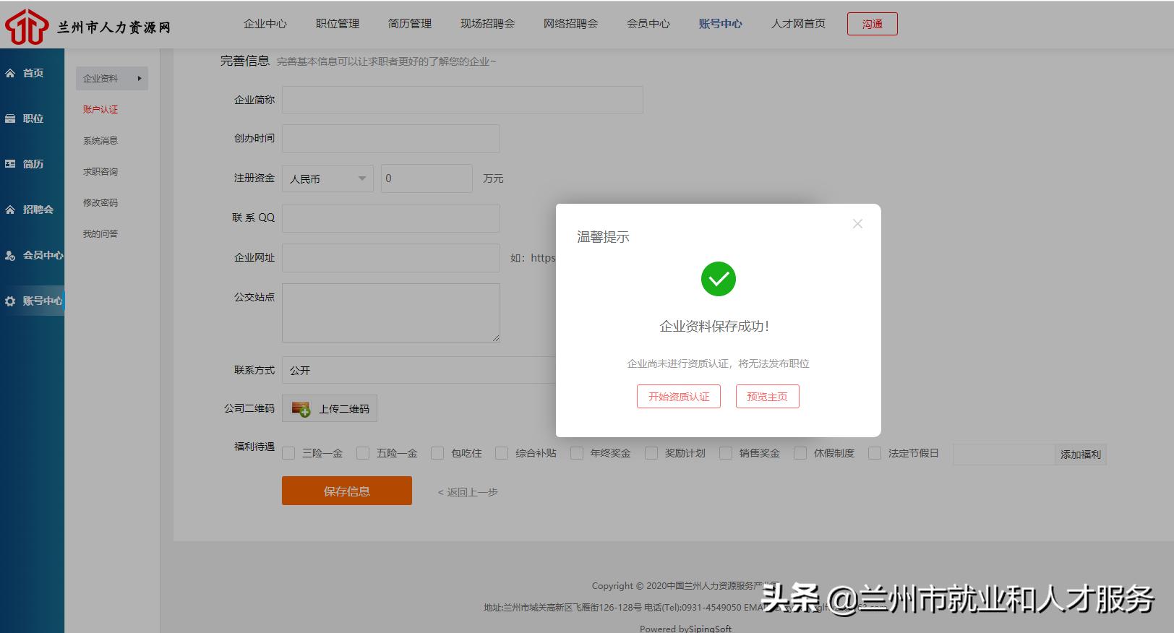Check the 综合补贴 benefit box
The width and height of the screenshot is (1174, 633).
pyautogui.click(x=502, y=453)
